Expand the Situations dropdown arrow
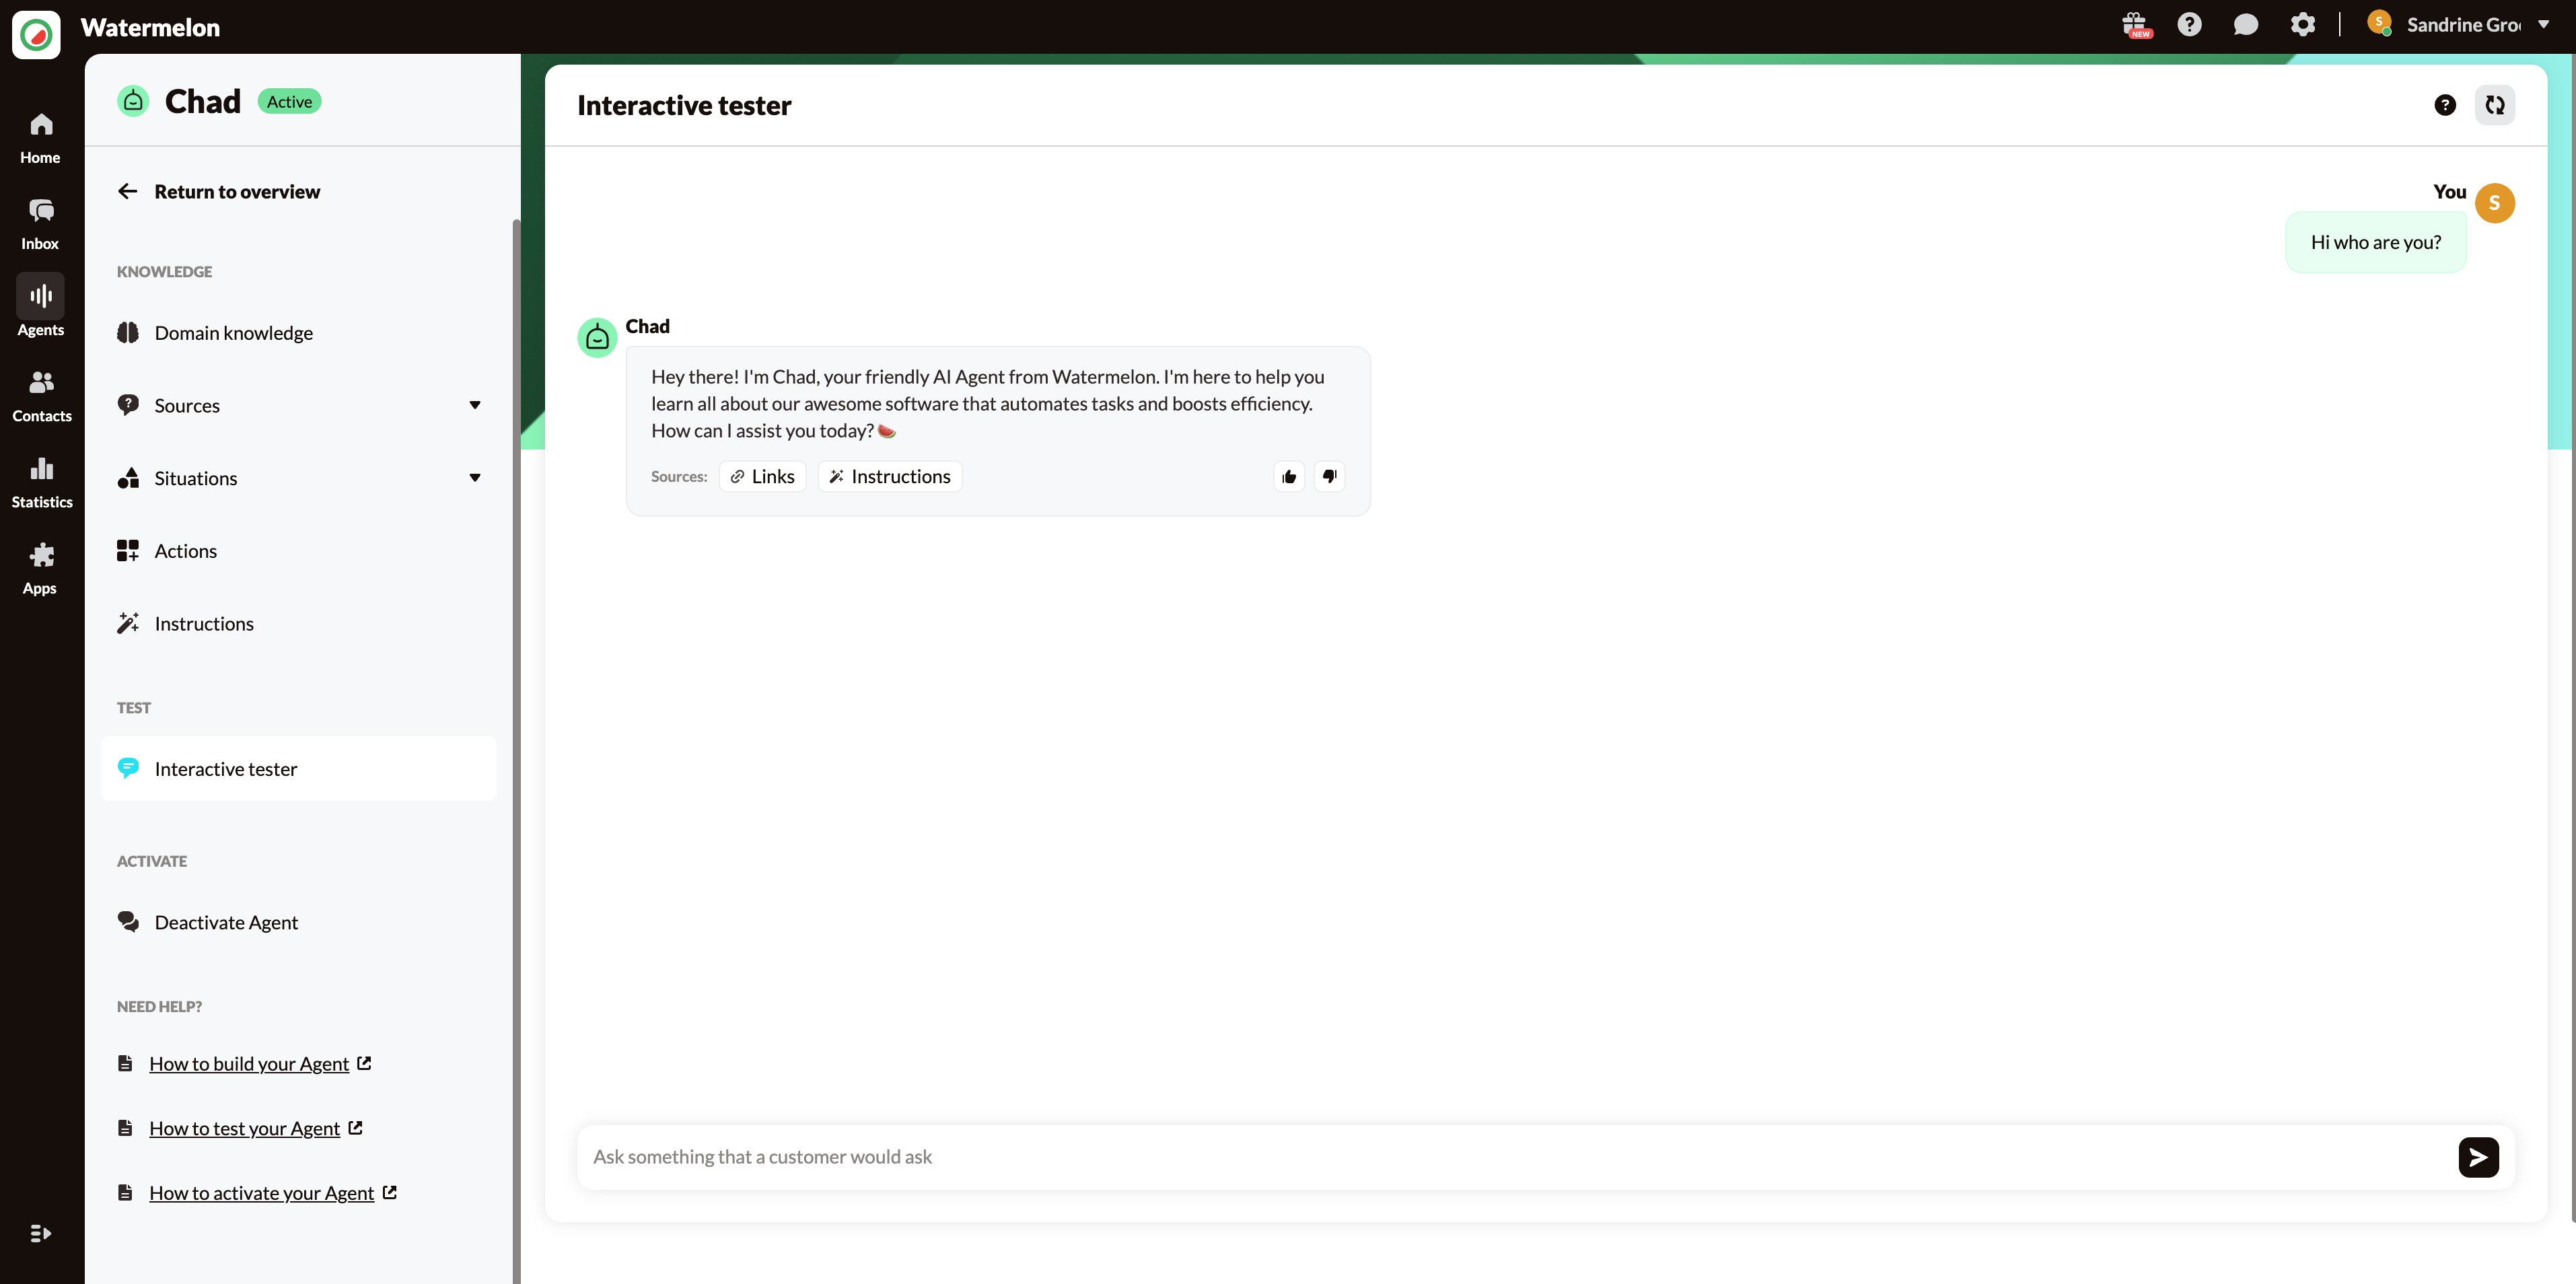 pos(475,478)
